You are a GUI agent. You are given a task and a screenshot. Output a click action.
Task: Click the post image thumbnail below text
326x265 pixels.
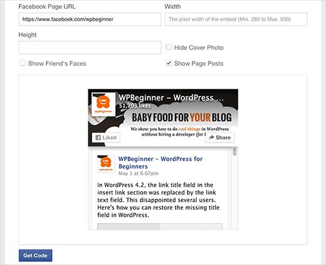point(160,227)
